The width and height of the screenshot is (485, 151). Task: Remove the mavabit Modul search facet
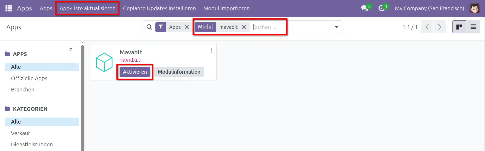point(244,27)
